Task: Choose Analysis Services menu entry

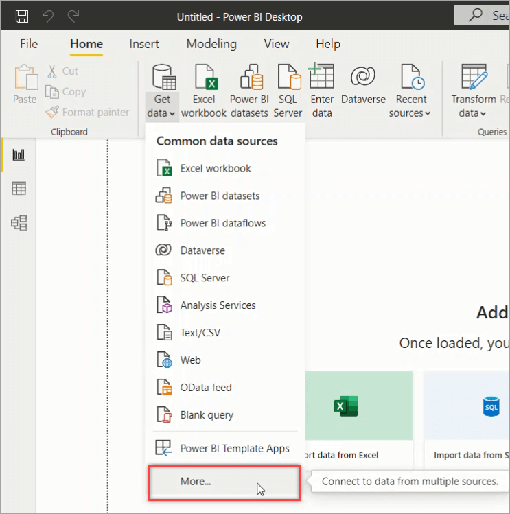Action: point(225,305)
